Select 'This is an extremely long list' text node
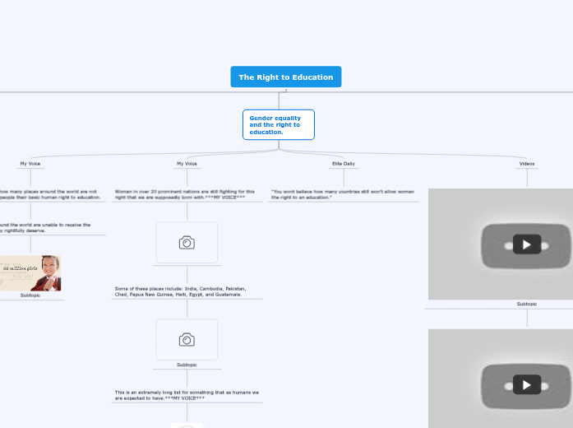 click(187, 395)
